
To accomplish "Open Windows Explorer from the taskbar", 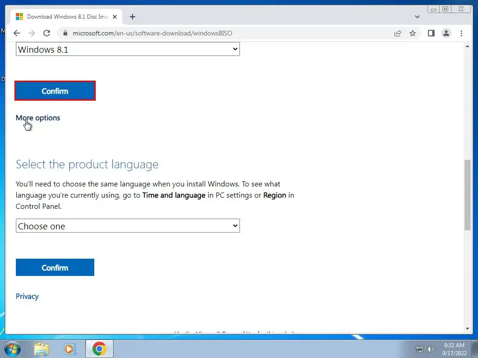I will 42,349.
